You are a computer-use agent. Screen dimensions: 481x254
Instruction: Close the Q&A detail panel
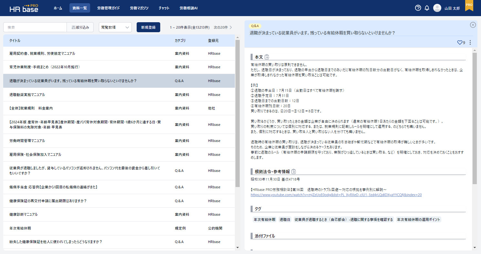[x=473, y=25]
